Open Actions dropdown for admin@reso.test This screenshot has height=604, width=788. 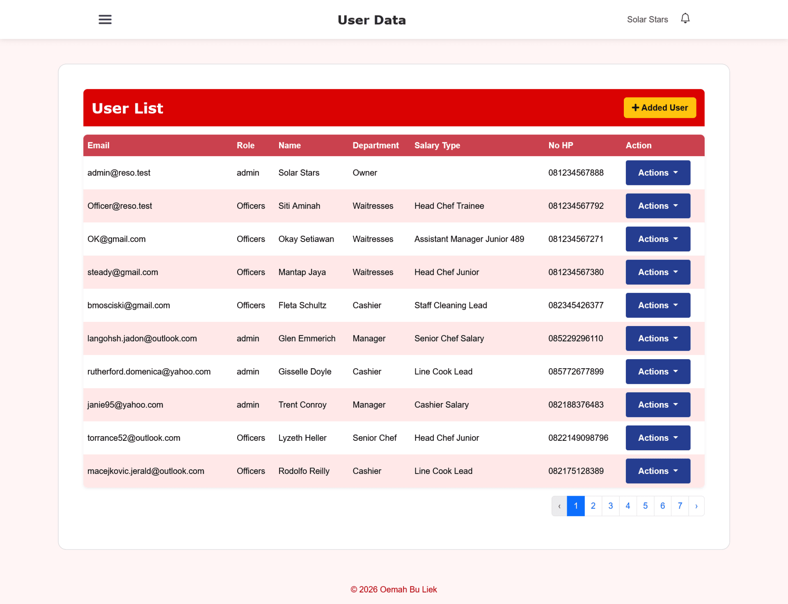pos(657,173)
